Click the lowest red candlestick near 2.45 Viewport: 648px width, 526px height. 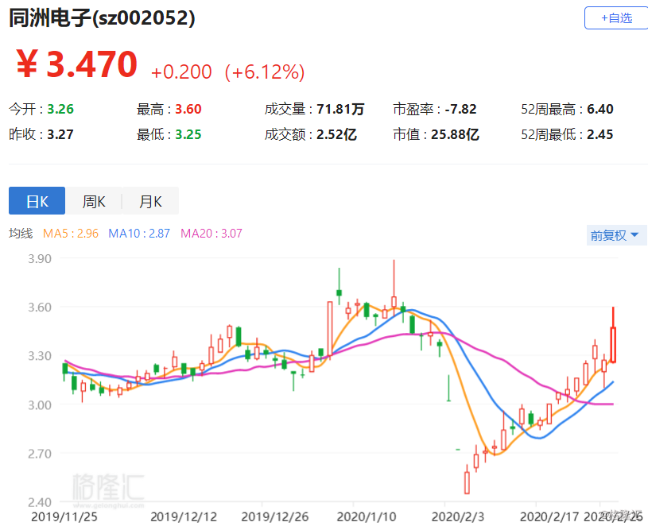click(467, 482)
